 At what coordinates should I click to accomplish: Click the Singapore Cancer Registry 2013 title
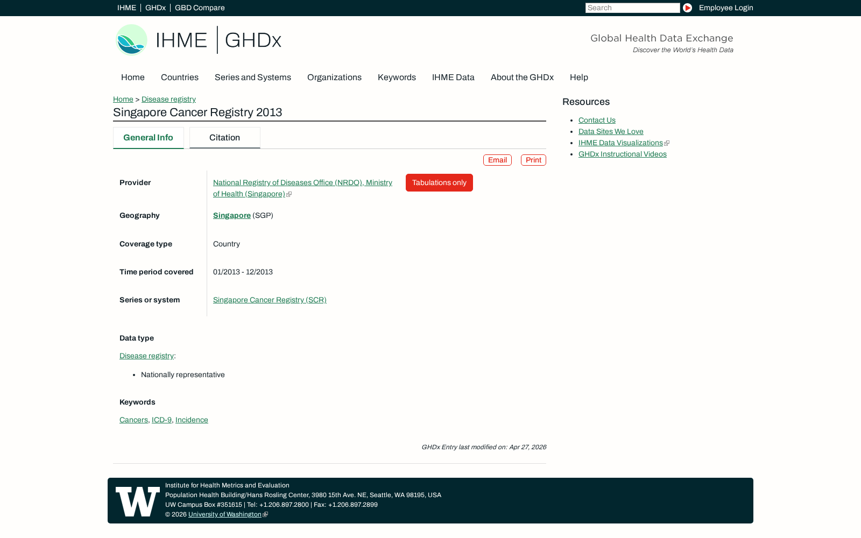coord(197,112)
